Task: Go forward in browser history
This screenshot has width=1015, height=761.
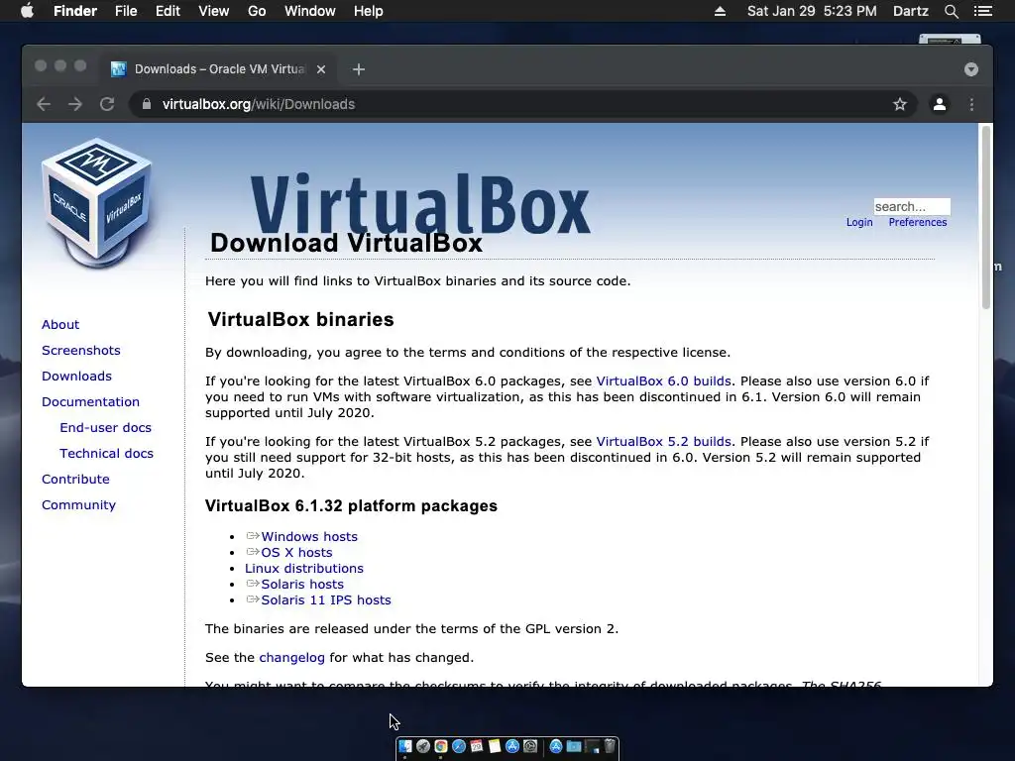Action: [x=75, y=104]
